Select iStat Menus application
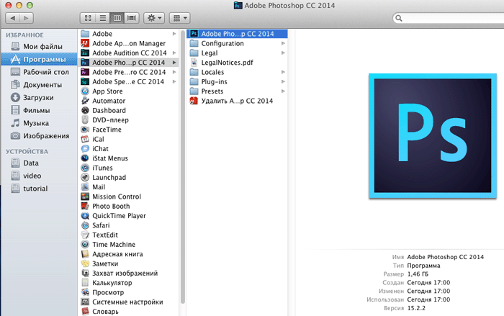504x316 pixels. (129, 158)
